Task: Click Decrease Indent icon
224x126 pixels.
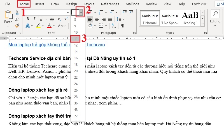Action: tap(125, 12)
